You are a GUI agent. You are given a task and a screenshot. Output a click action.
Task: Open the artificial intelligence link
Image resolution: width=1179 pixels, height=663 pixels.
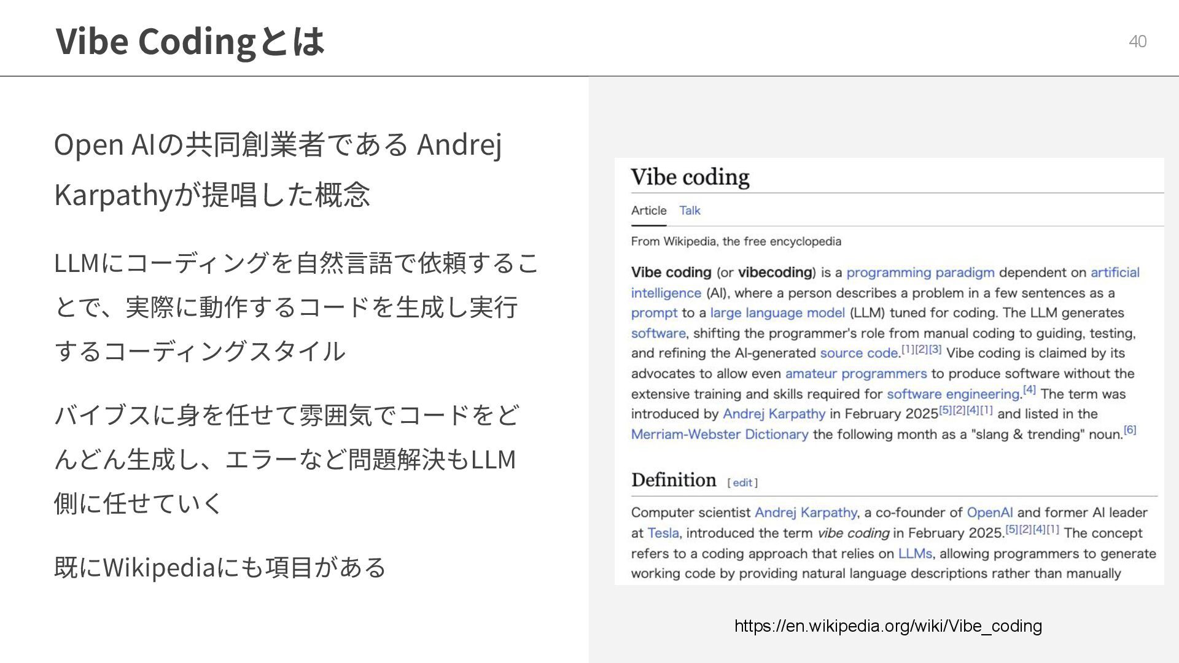(x=1115, y=273)
